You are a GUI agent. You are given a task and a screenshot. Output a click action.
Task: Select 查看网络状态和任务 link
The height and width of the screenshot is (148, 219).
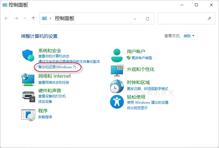coord(54,83)
